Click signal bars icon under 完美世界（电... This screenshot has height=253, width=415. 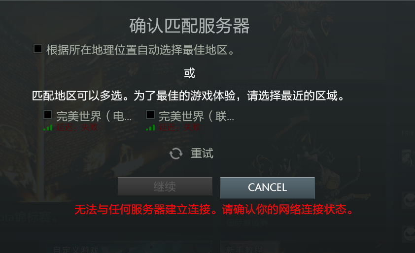[48, 128]
